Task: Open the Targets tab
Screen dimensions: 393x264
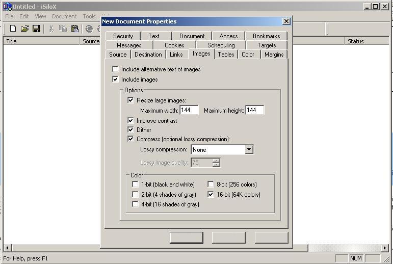Action: coord(267,45)
